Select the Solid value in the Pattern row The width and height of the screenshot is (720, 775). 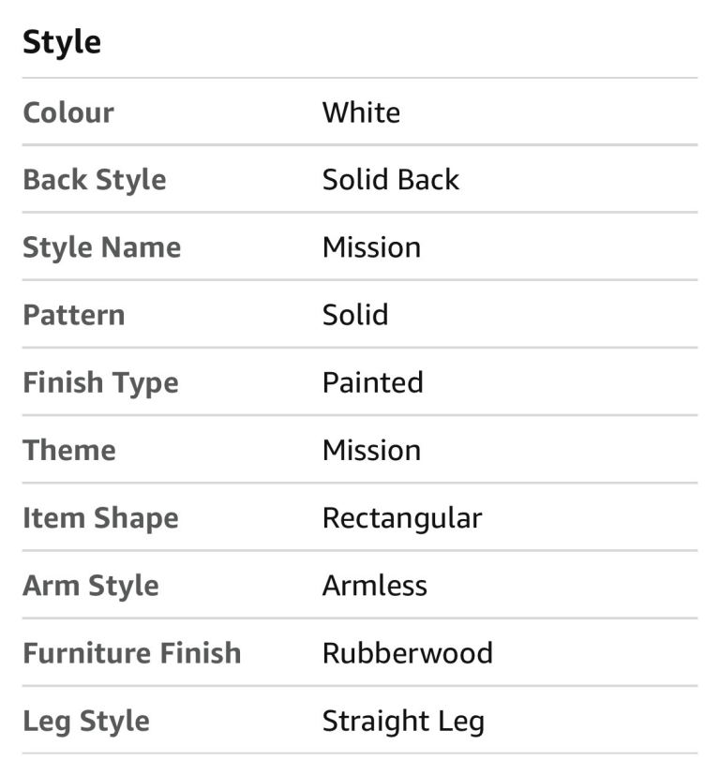pyautogui.click(x=354, y=315)
